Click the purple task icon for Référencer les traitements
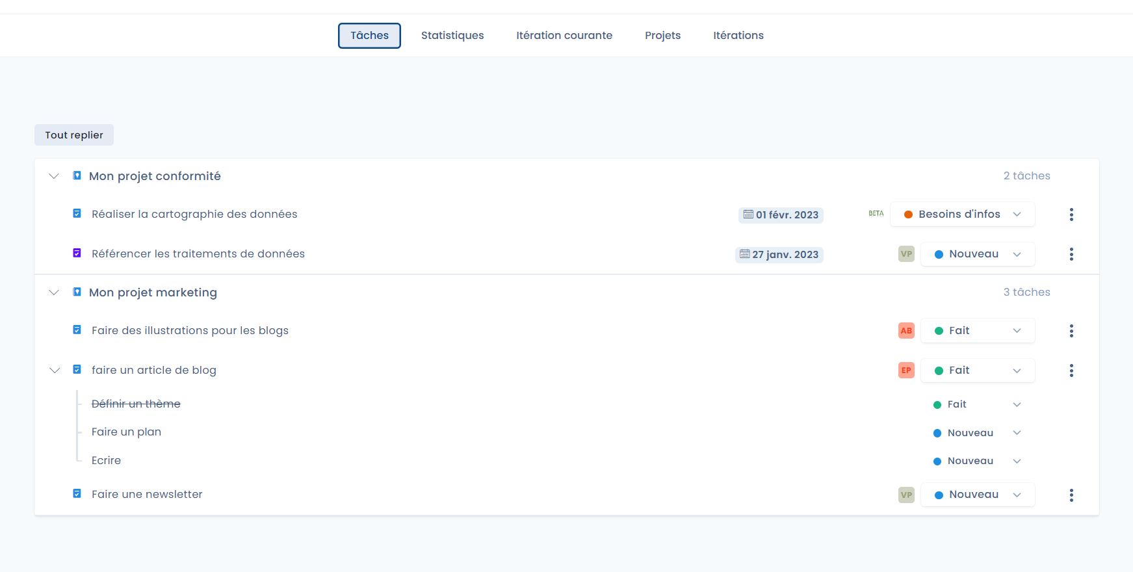The height and width of the screenshot is (572, 1133). 77,253
